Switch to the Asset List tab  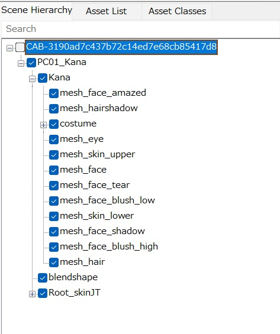point(107,11)
